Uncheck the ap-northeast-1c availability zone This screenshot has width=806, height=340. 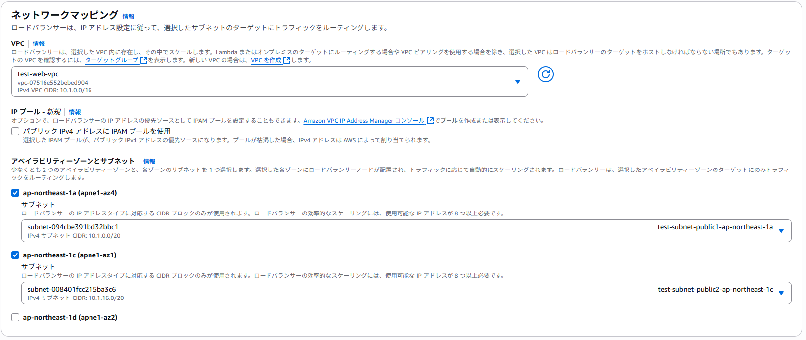tap(15, 255)
